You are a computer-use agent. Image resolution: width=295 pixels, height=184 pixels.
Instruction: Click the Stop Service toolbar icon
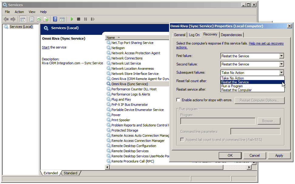tap(79, 19)
